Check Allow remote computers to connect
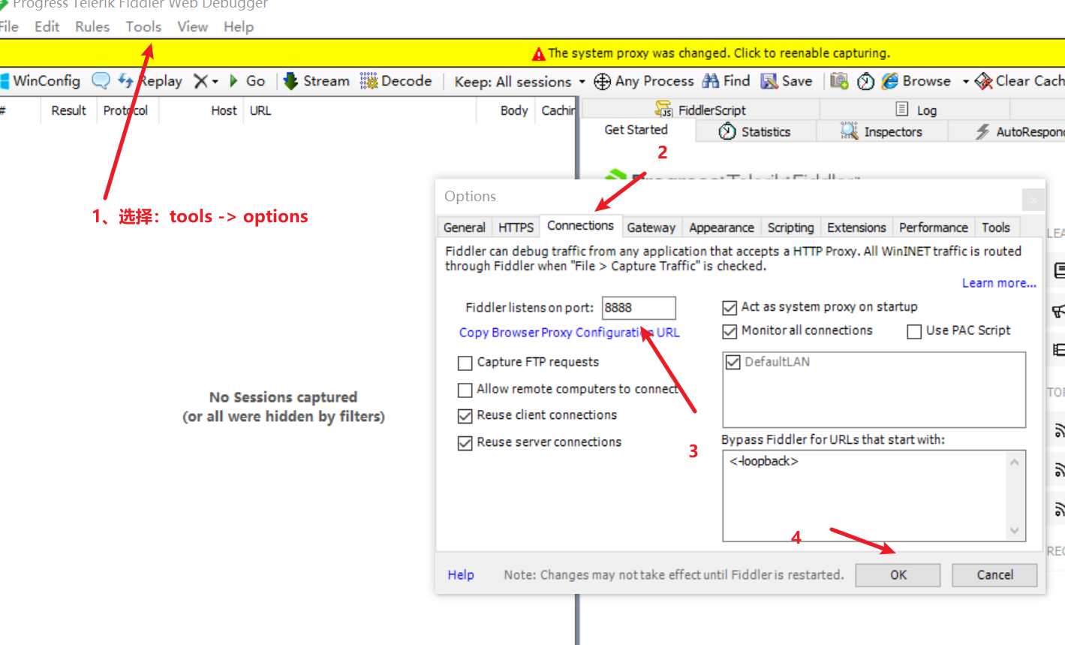The image size is (1065, 645). coord(465,390)
